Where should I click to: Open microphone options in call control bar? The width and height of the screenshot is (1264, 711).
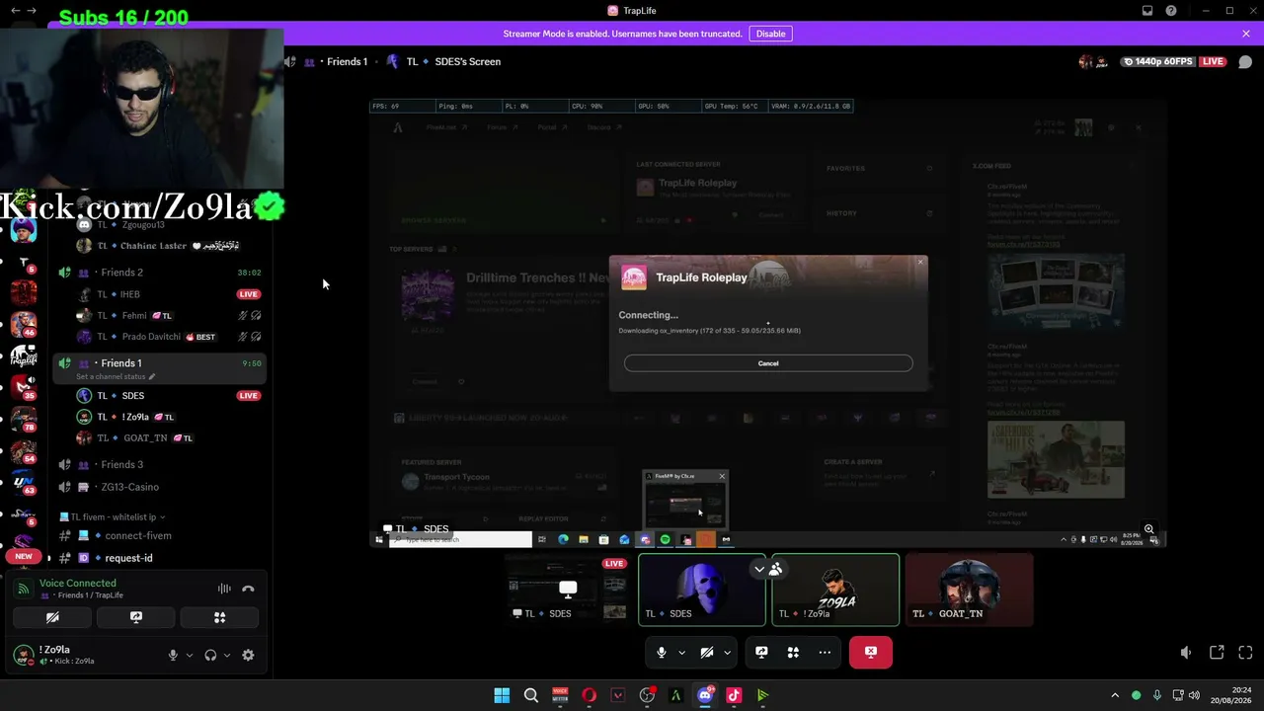681,652
